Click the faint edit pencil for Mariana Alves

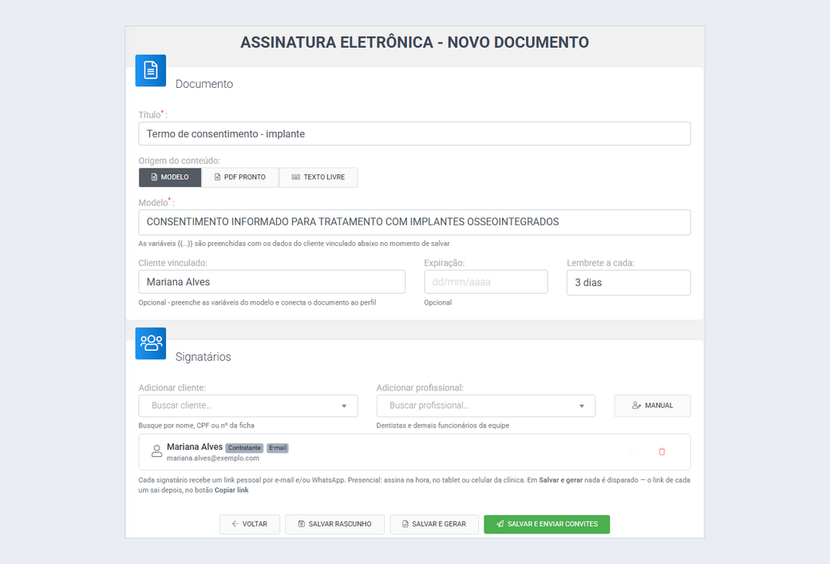tap(631, 451)
